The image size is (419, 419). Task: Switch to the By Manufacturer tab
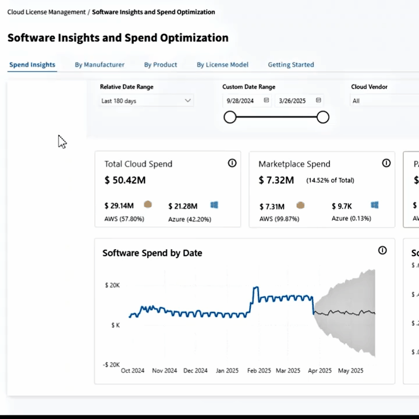[x=100, y=65]
